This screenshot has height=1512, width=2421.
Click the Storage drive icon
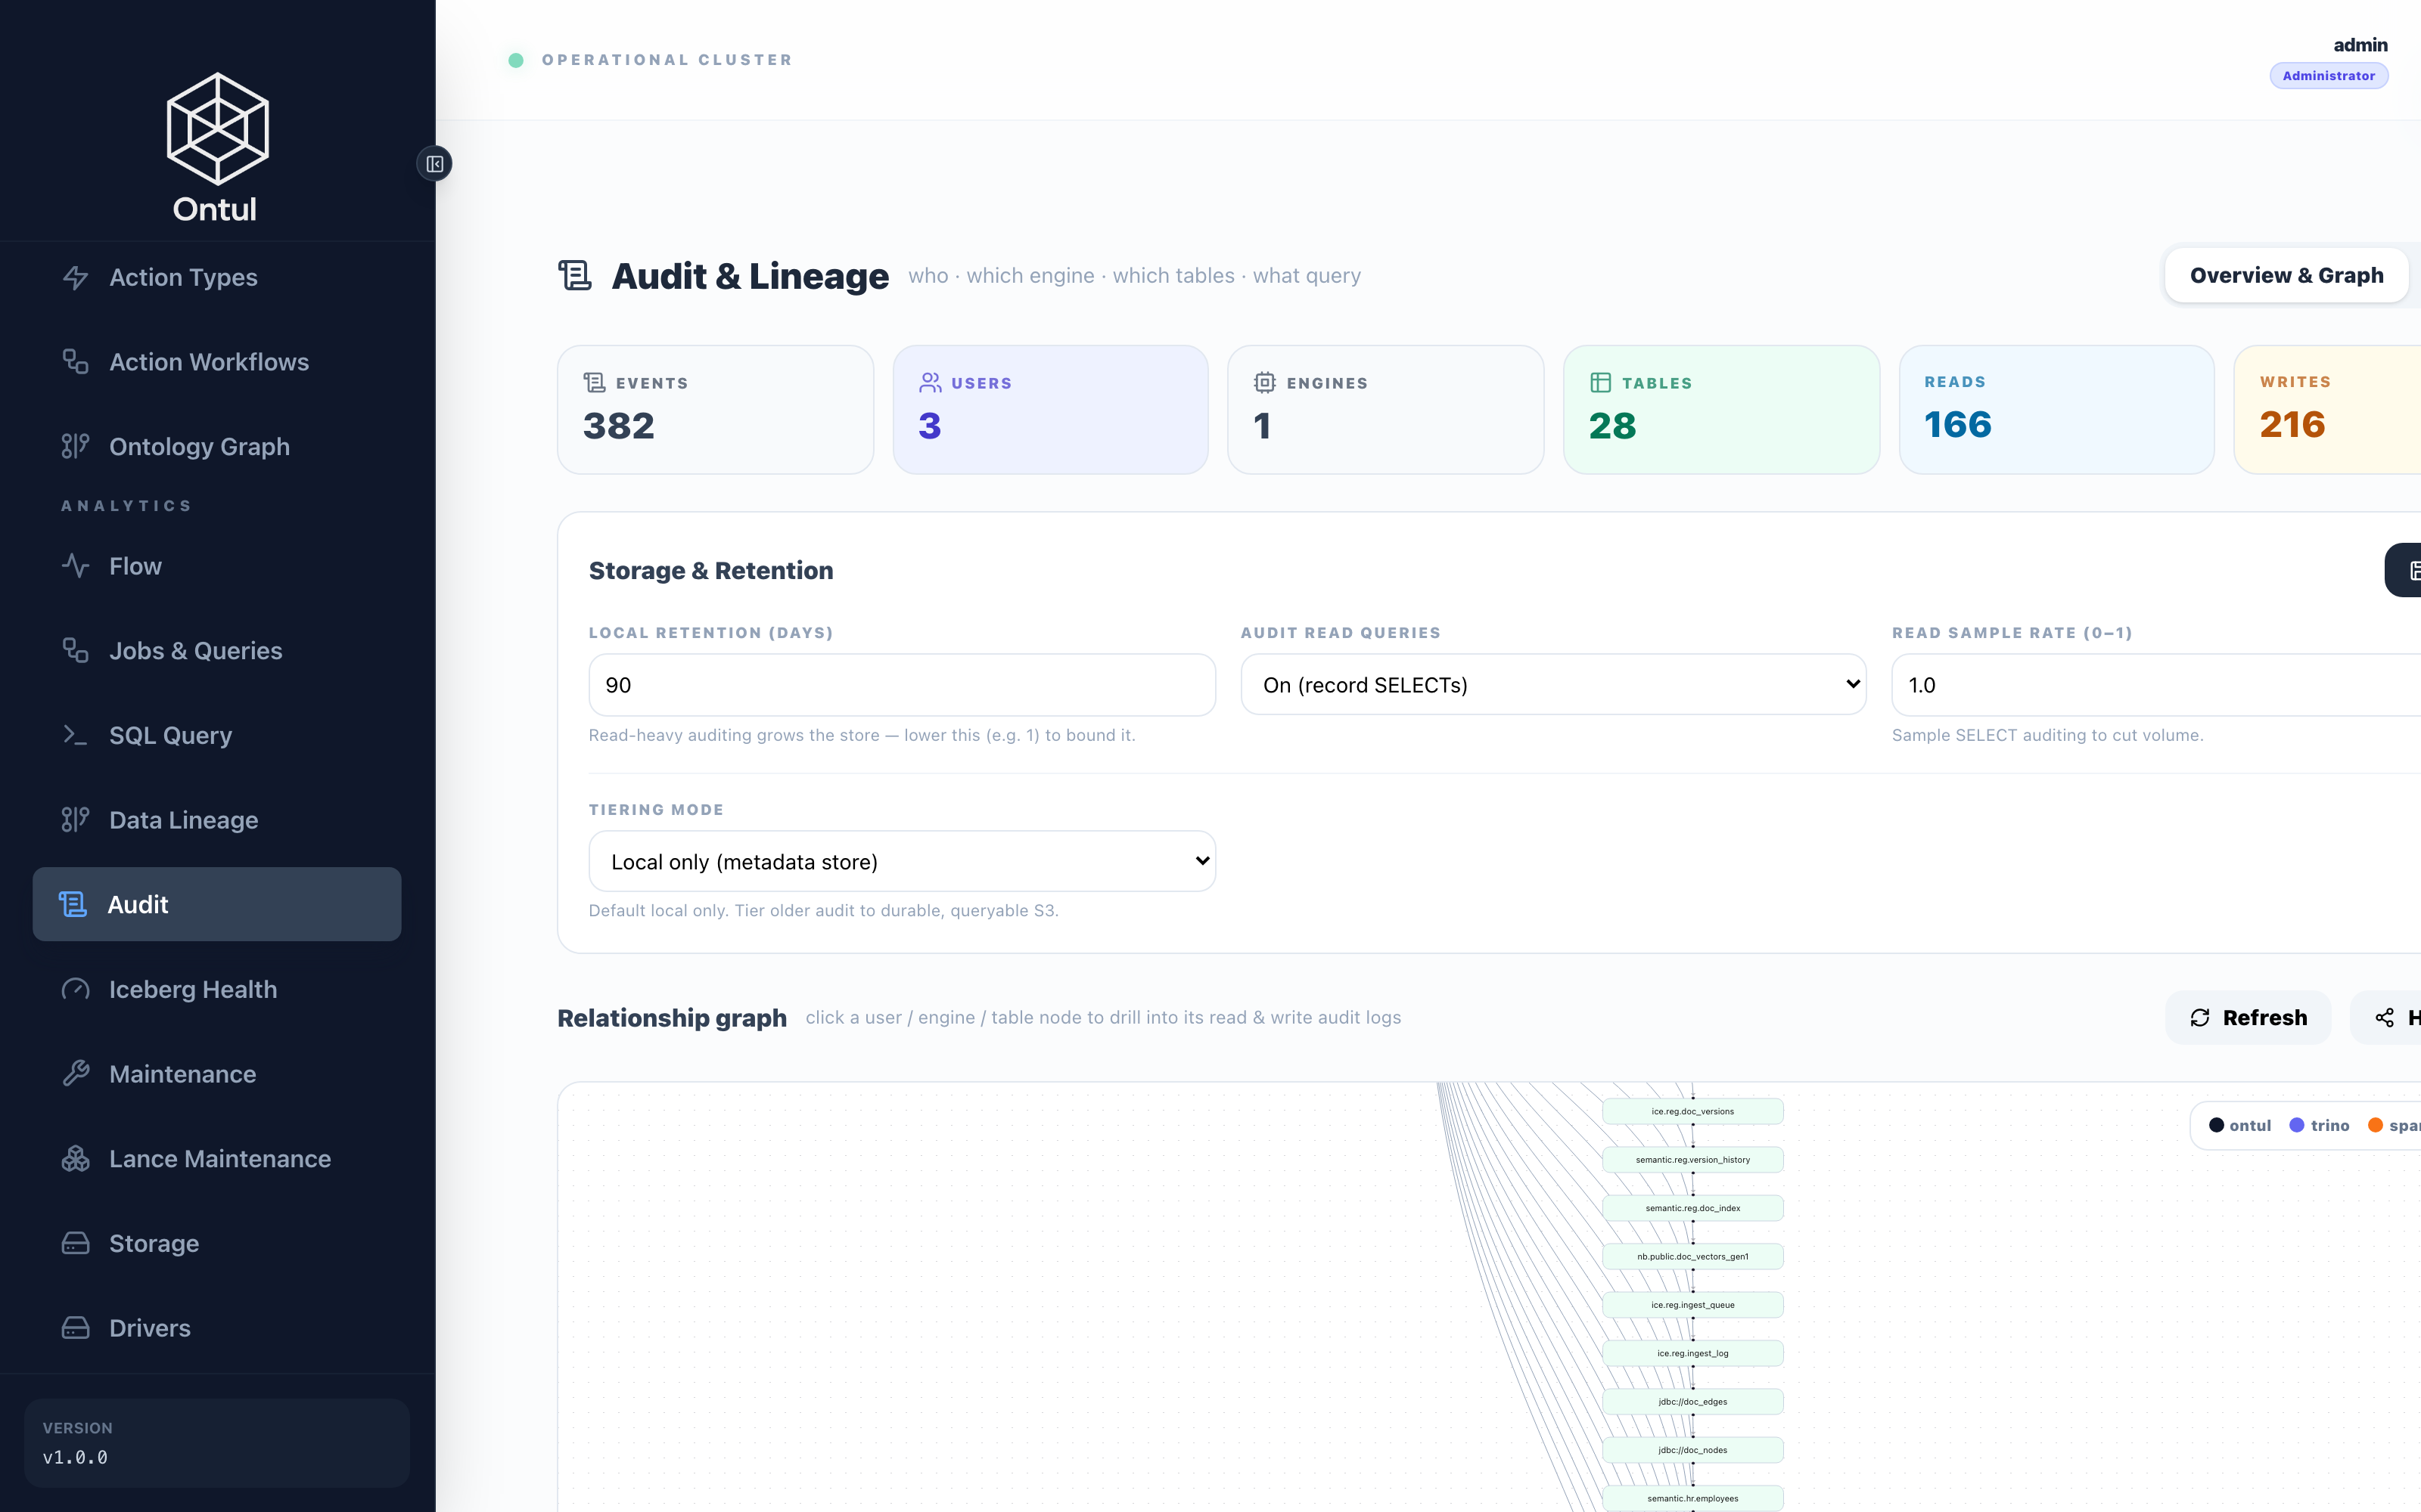[x=76, y=1243]
